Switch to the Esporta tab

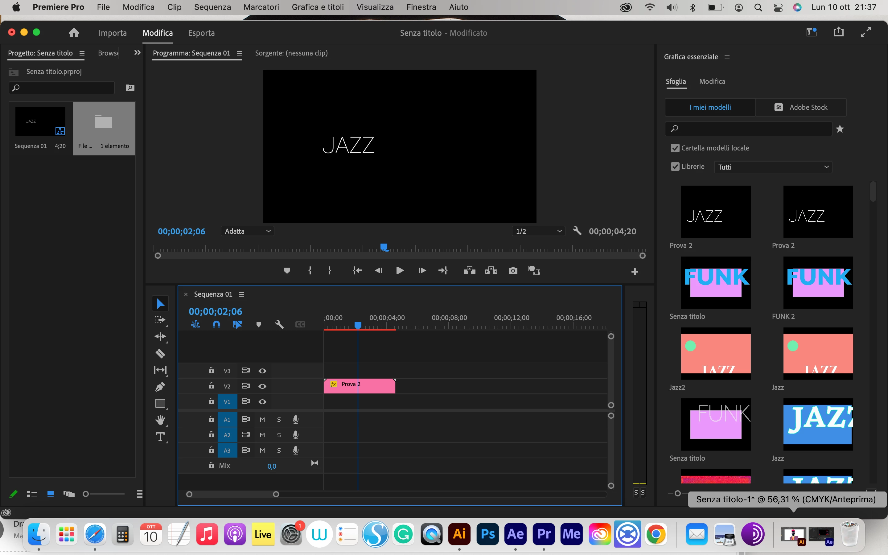pyautogui.click(x=201, y=33)
